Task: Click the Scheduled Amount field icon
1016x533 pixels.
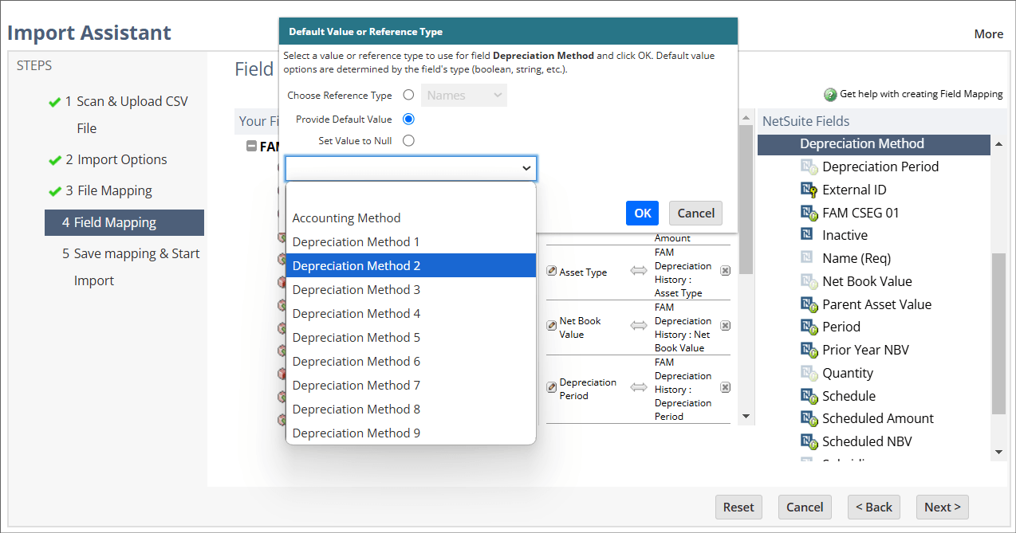Action: pyautogui.click(x=809, y=418)
